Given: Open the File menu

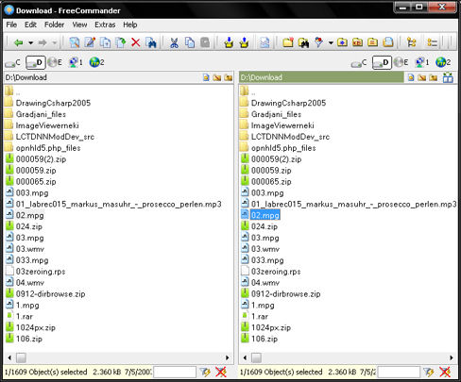Looking at the screenshot, I should click(x=11, y=25).
